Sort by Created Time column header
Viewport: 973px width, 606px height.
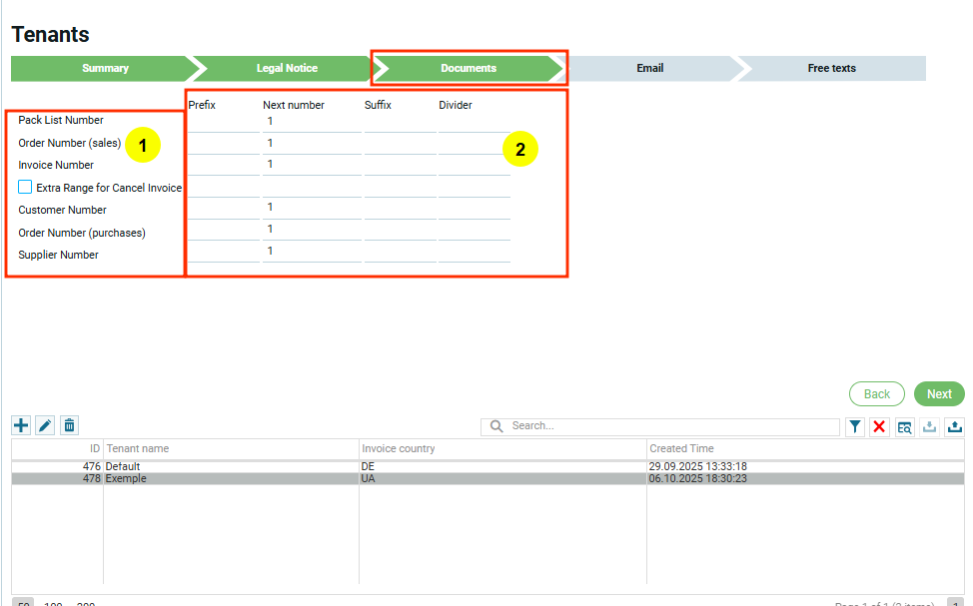(x=681, y=448)
